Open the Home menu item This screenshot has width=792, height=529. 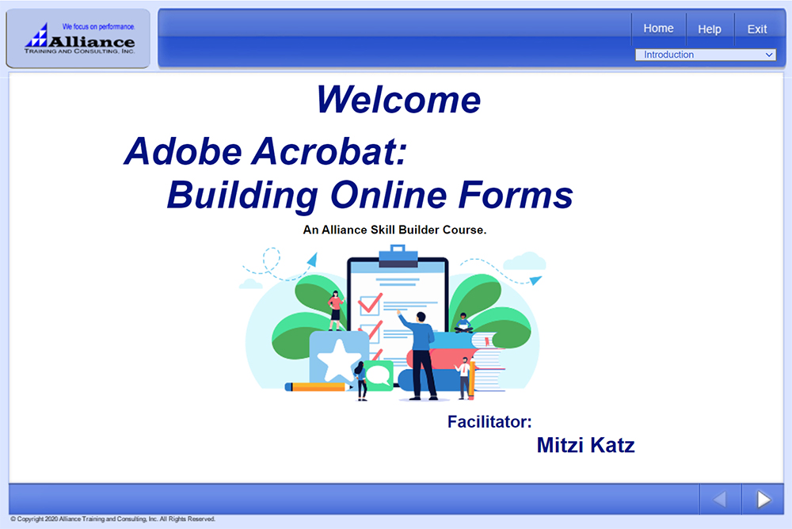pyautogui.click(x=658, y=29)
